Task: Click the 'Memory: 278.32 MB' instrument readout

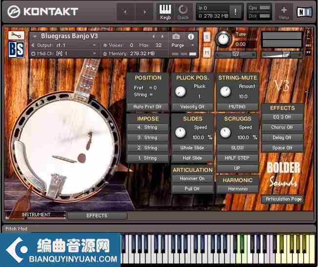Action: point(132,54)
